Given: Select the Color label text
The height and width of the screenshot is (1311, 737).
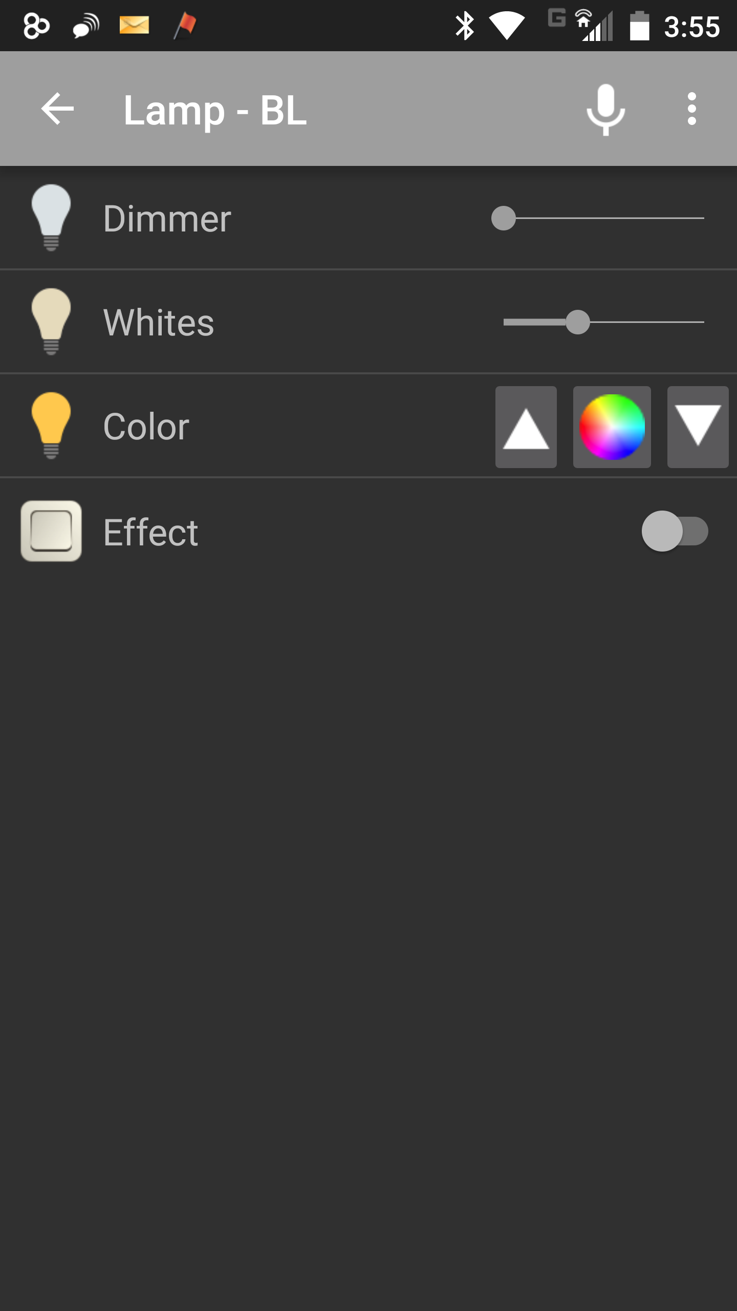Looking at the screenshot, I should pos(146,427).
